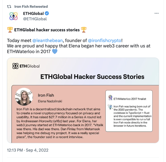The image size is (166, 162).
Task: Open the @leanthebean mention link
Action: click(48, 41)
